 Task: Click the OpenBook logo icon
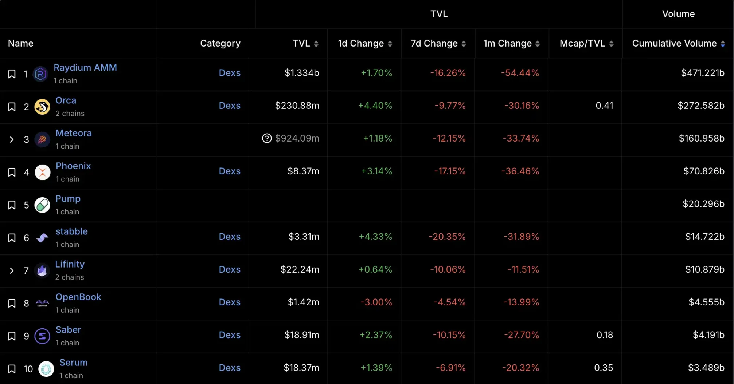(x=42, y=303)
